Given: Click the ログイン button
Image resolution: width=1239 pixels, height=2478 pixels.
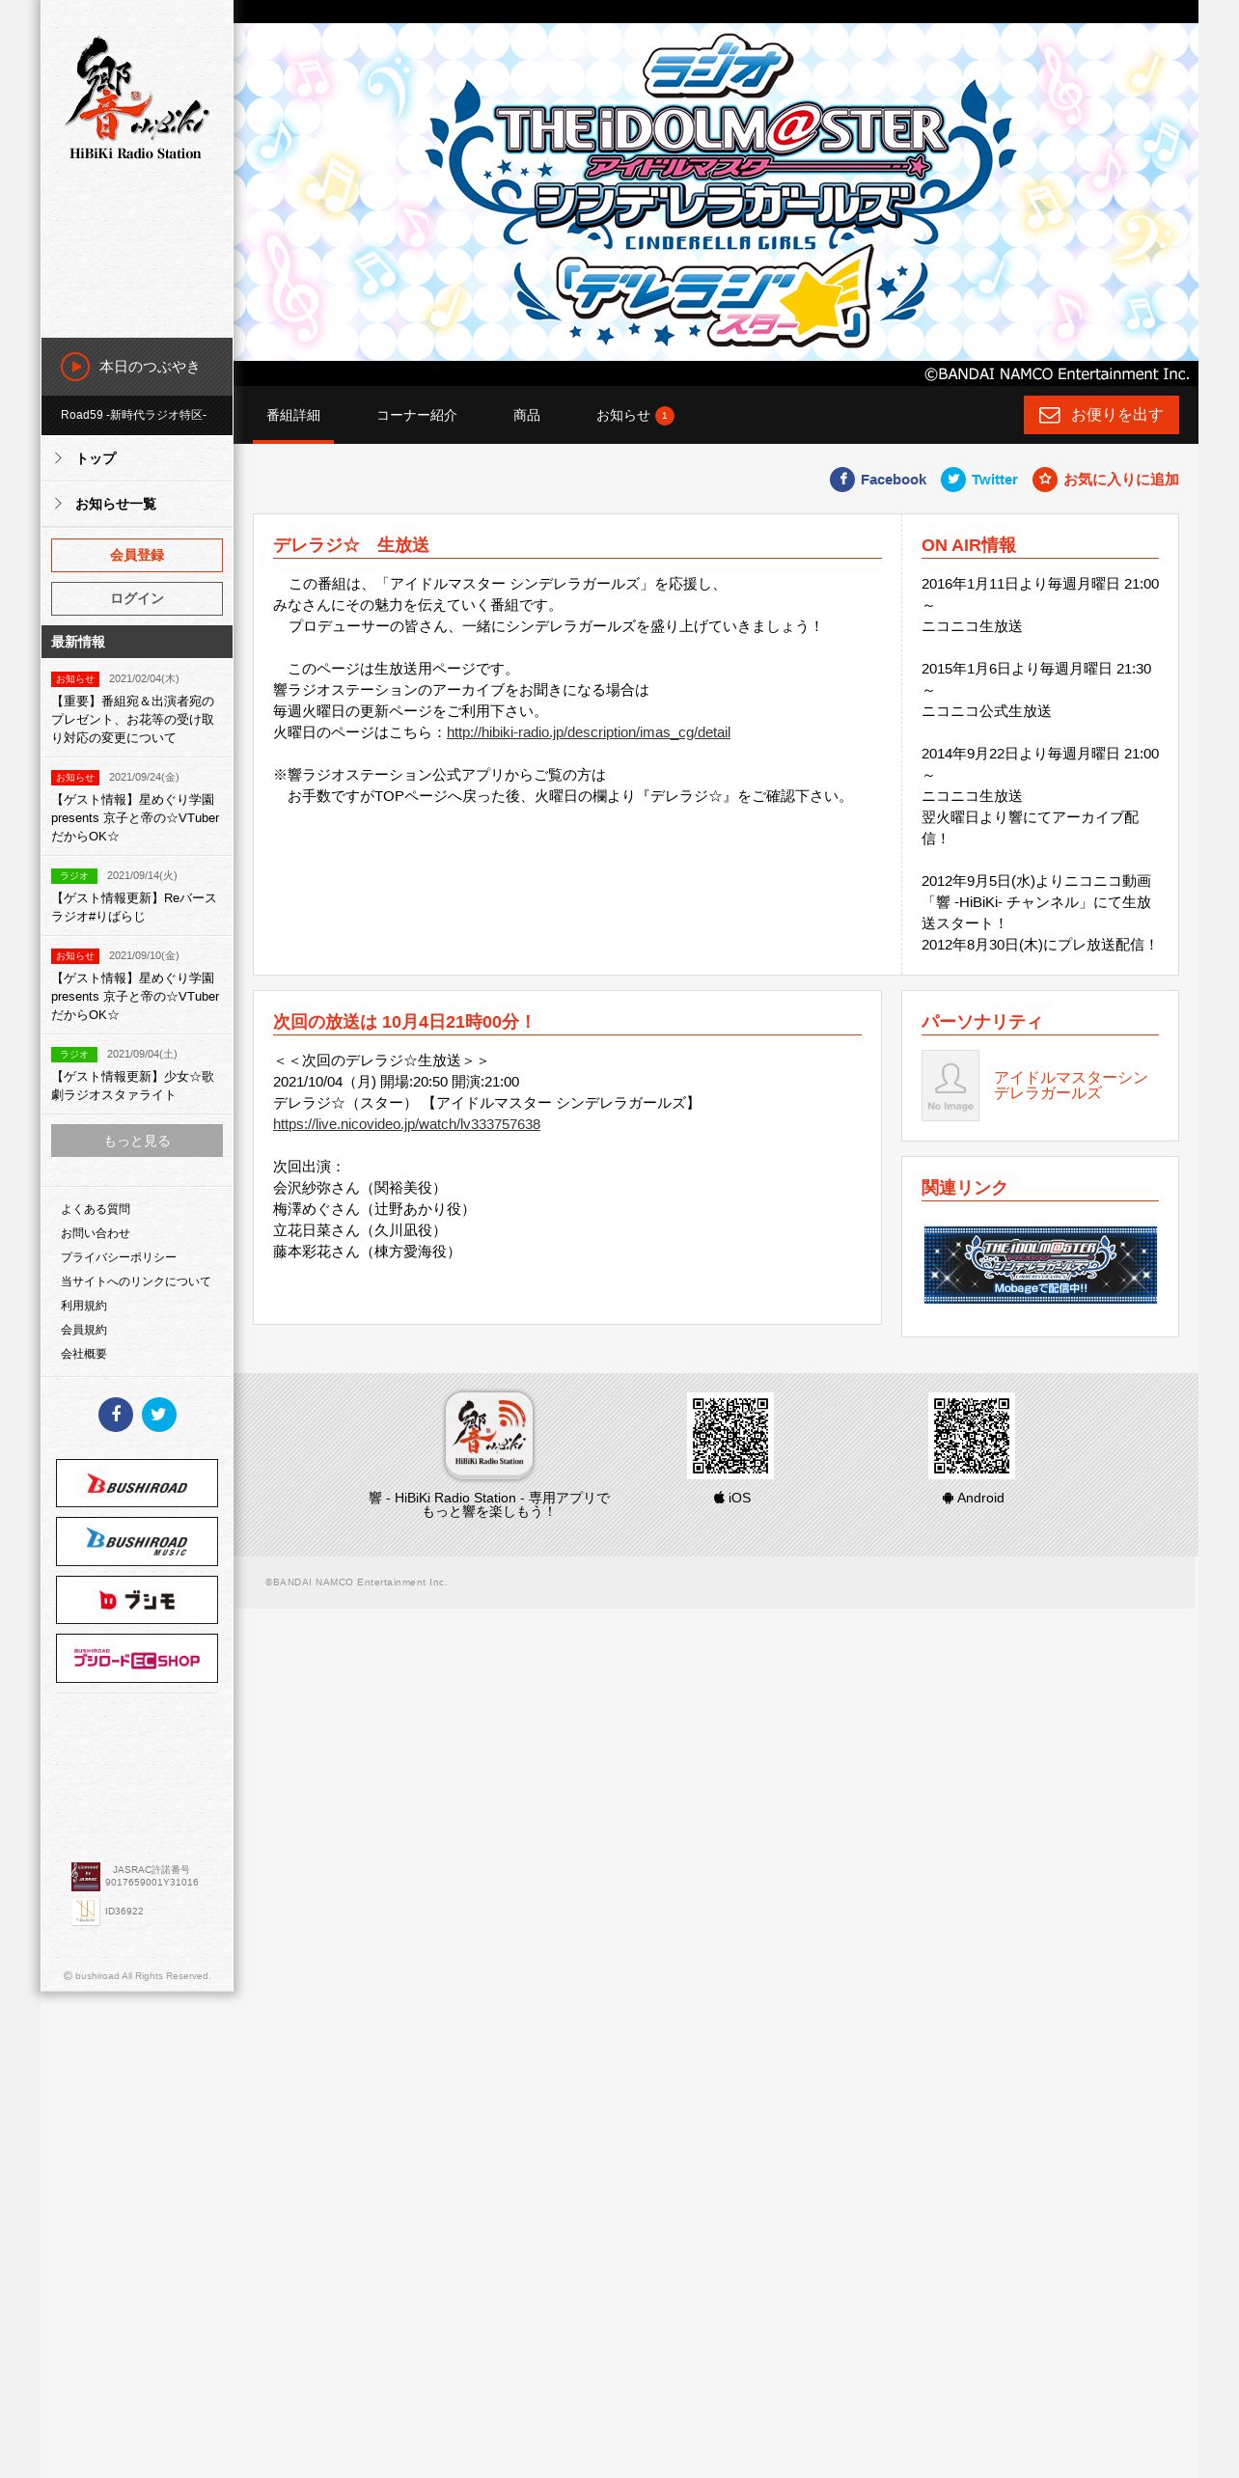Looking at the screenshot, I should point(137,598).
